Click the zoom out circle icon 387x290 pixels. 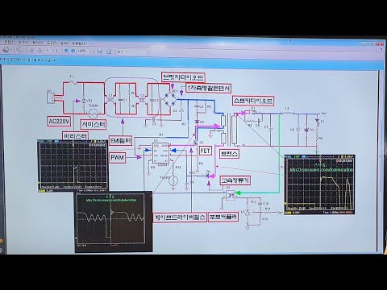point(67,51)
